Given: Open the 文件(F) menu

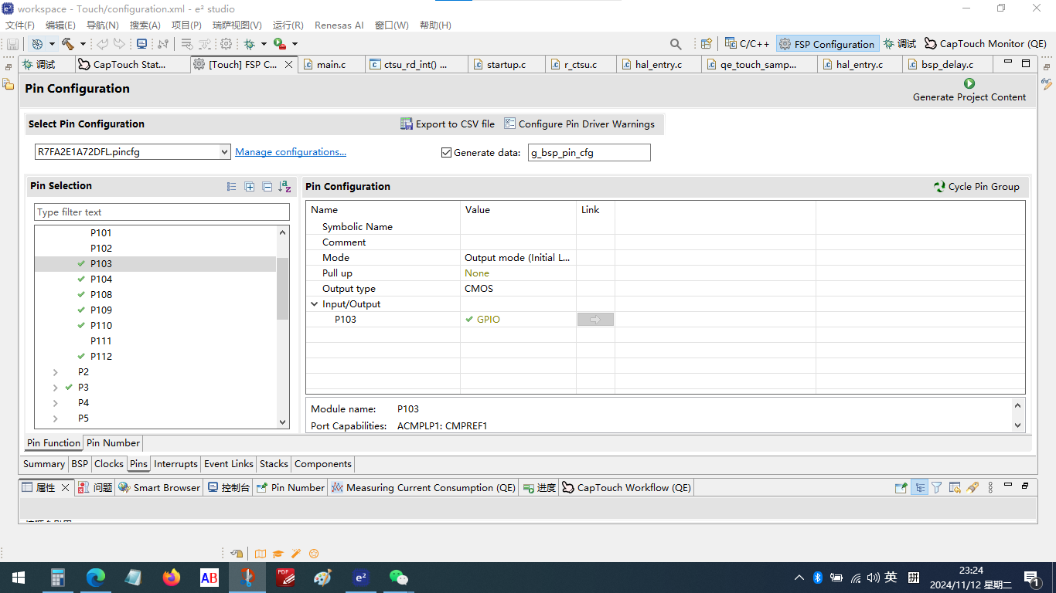Looking at the screenshot, I should point(20,25).
